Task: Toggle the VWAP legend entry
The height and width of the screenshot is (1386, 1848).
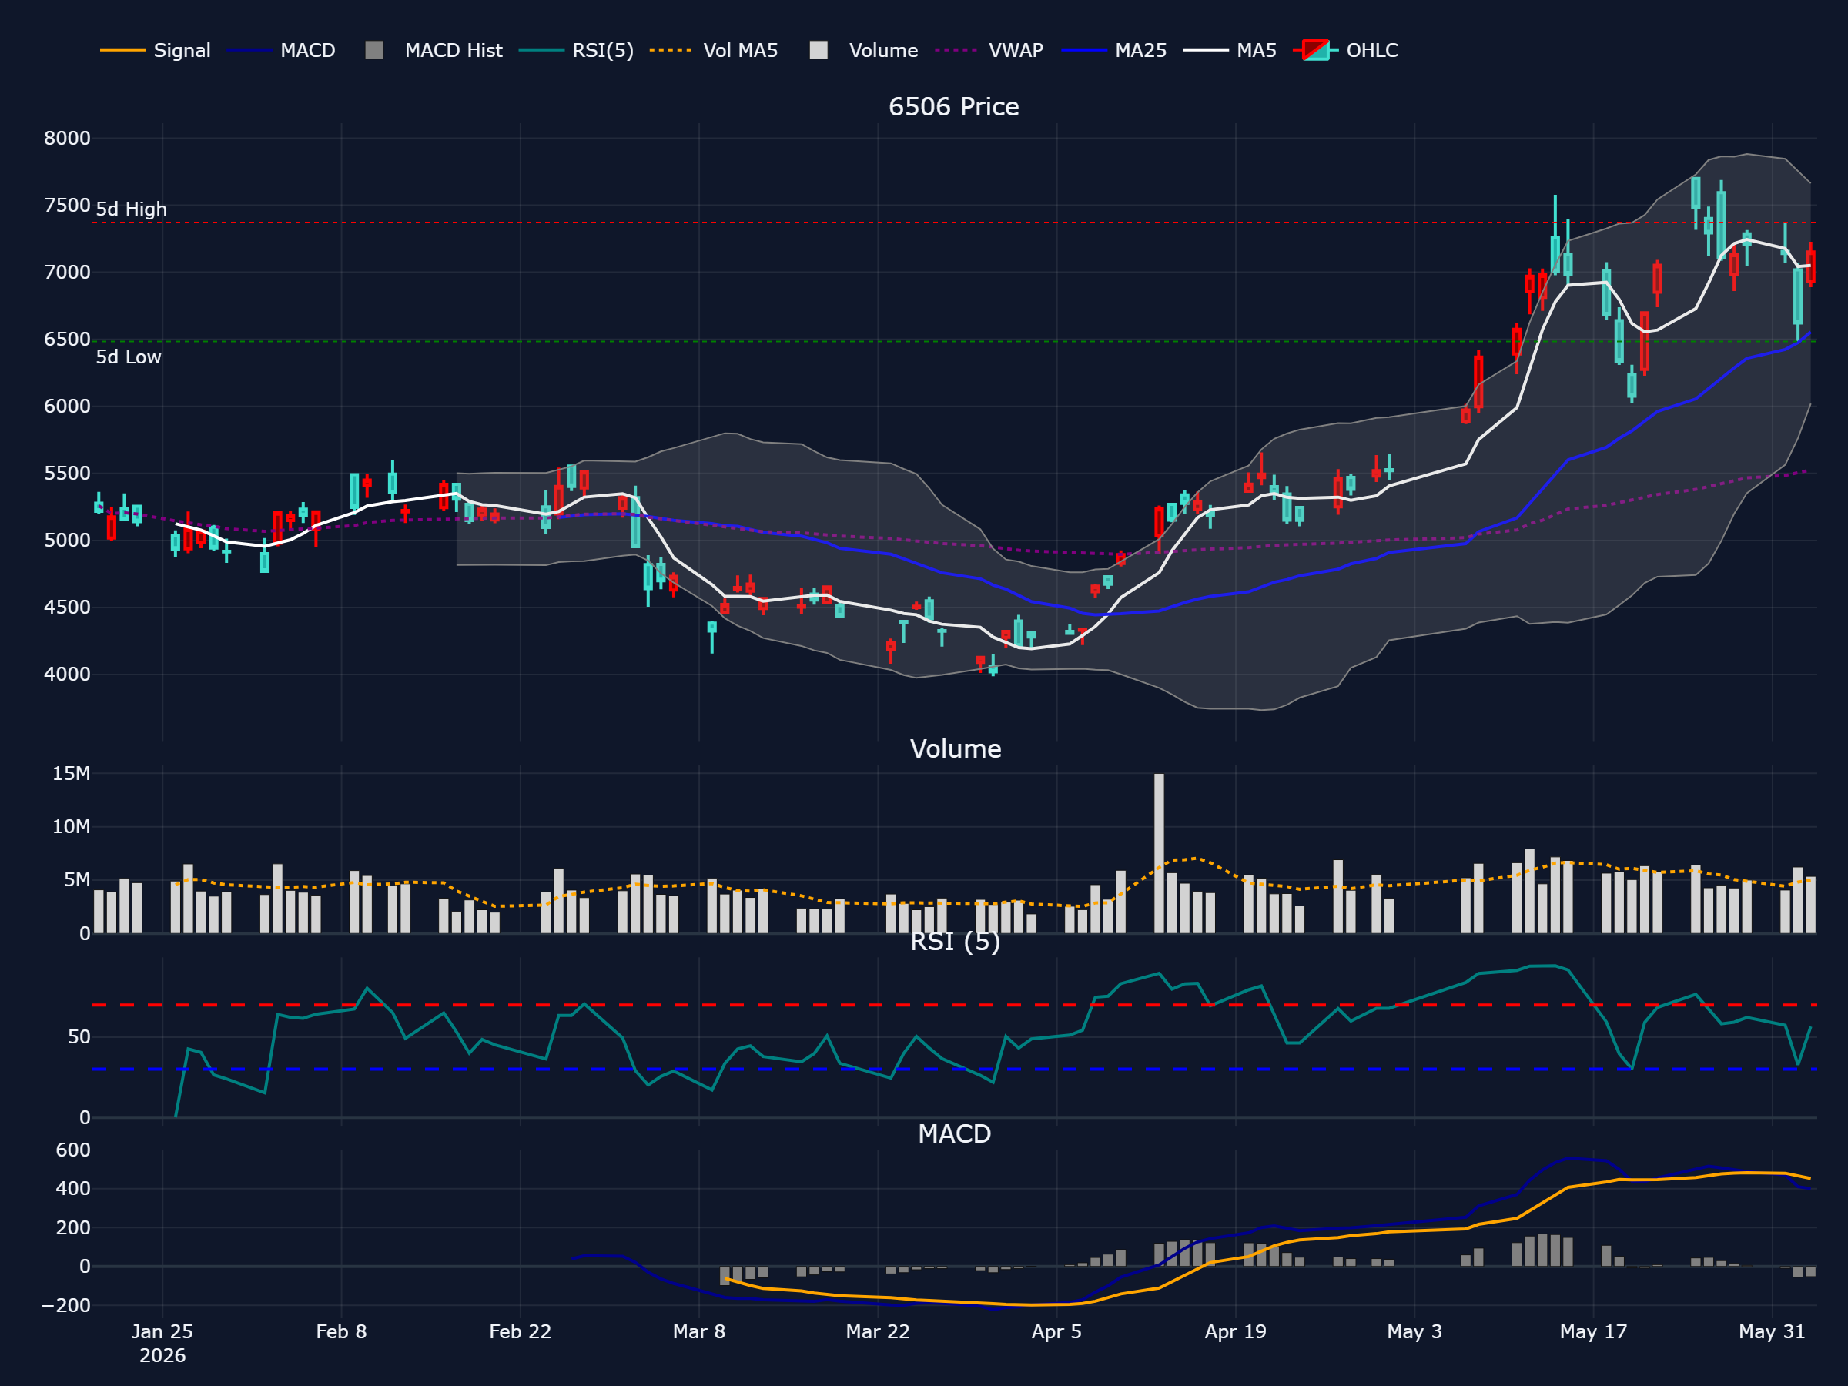Action: pyautogui.click(x=989, y=50)
